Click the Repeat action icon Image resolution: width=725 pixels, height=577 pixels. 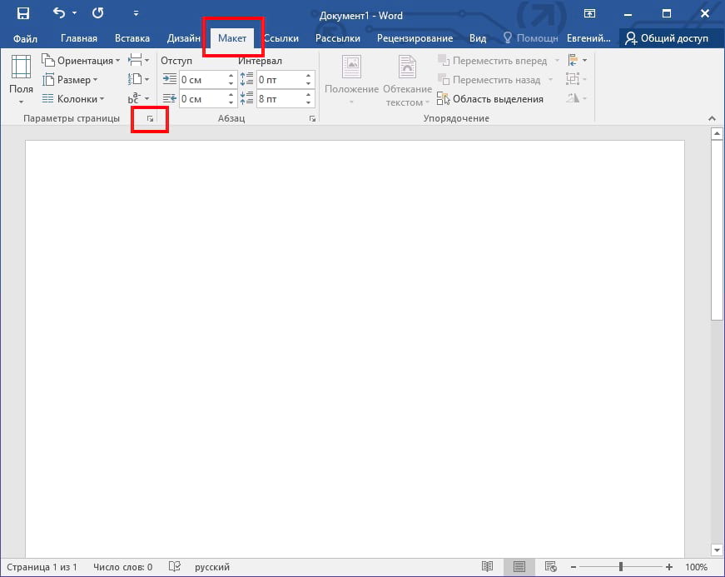pyautogui.click(x=98, y=13)
